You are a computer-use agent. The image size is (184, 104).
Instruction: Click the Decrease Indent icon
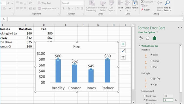click(x=30, y=8)
